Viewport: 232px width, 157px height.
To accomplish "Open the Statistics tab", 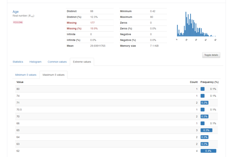I will [18, 62].
